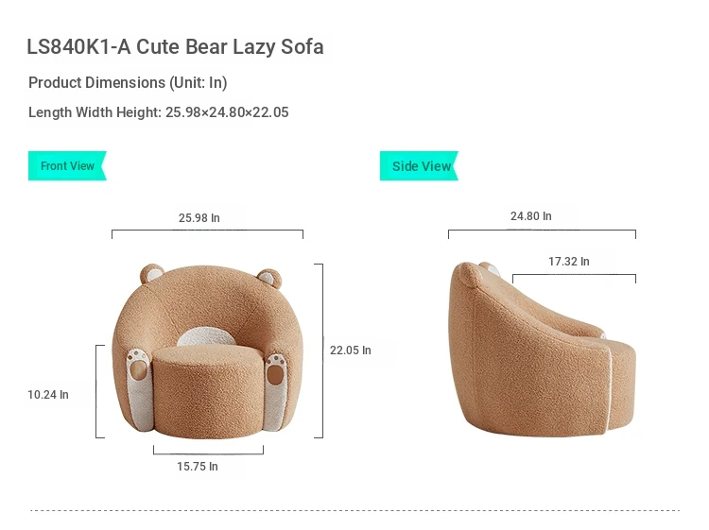Click the LS840K1-A Cute Bear Lazy Sofa title
Viewport: 709px width, 530px height.
pyautogui.click(x=175, y=46)
